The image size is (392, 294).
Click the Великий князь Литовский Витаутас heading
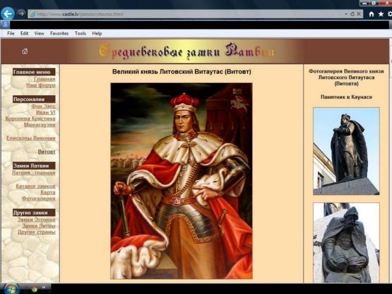(181, 72)
